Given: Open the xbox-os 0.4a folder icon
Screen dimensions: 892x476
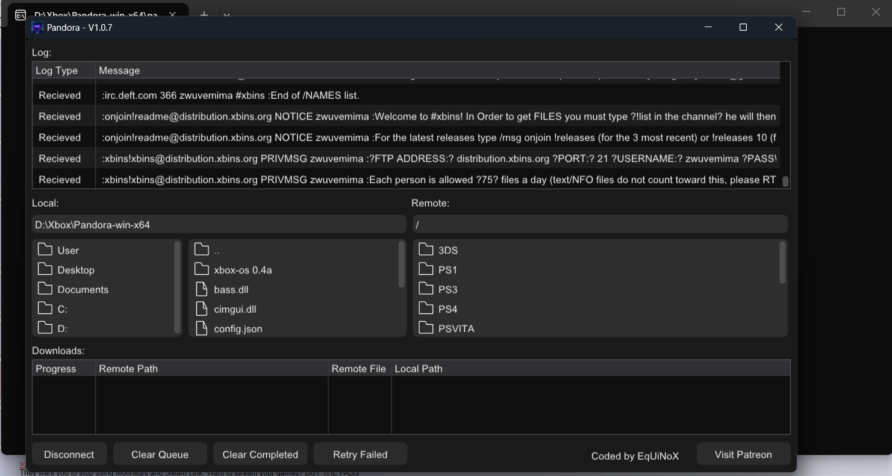Looking at the screenshot, I should click(x=202, y=269).
